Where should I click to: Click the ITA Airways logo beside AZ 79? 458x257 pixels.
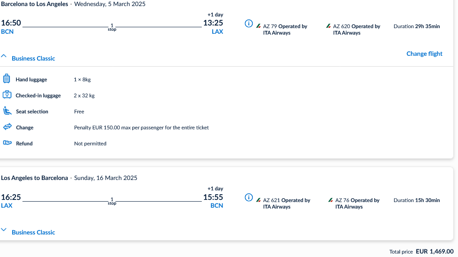[259, 26]
